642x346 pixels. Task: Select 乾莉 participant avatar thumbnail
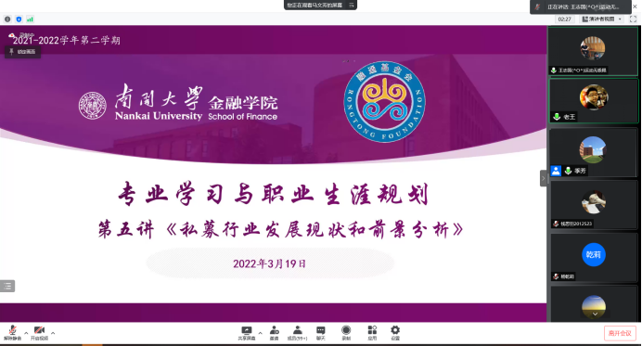(x=593, y=254)
